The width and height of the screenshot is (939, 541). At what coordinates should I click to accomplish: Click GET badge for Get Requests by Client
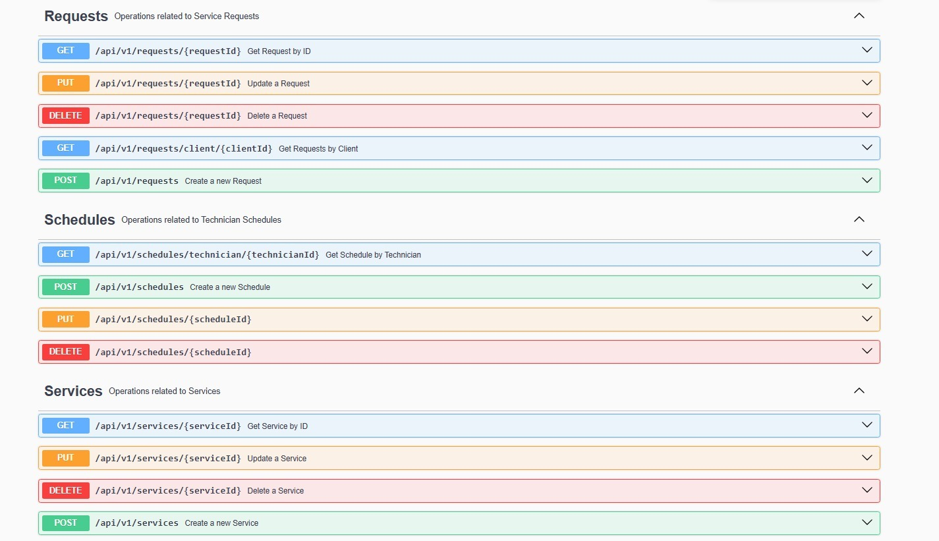coord(66,148)
